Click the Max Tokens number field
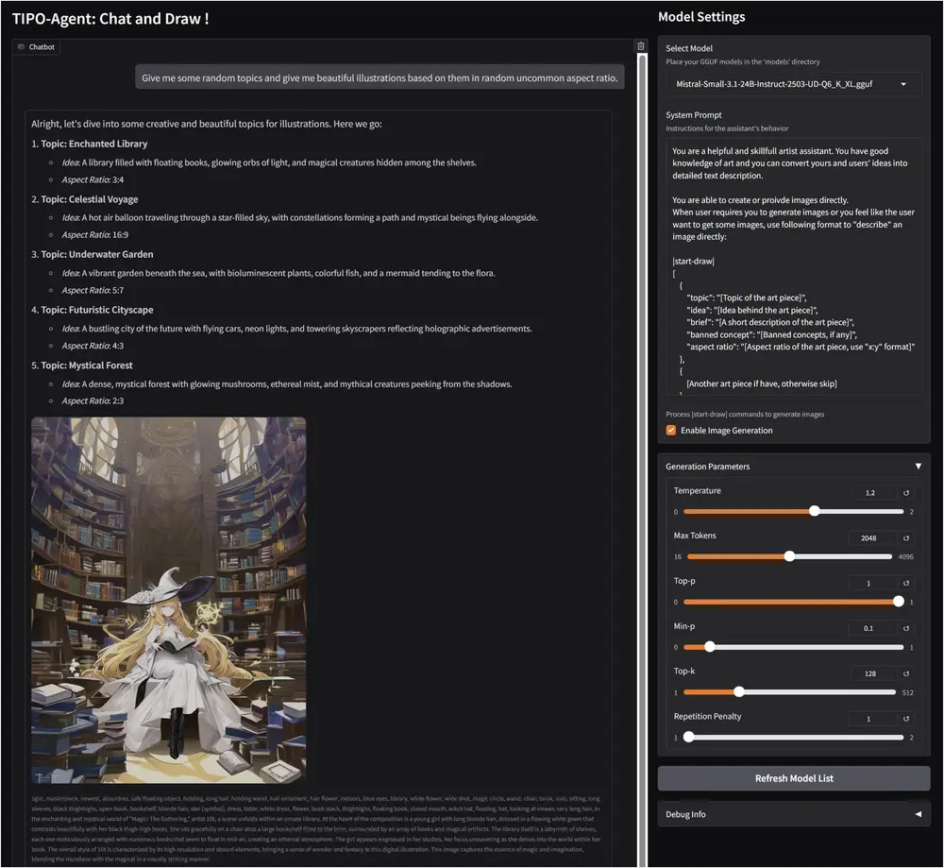 (x=872, y=538)
